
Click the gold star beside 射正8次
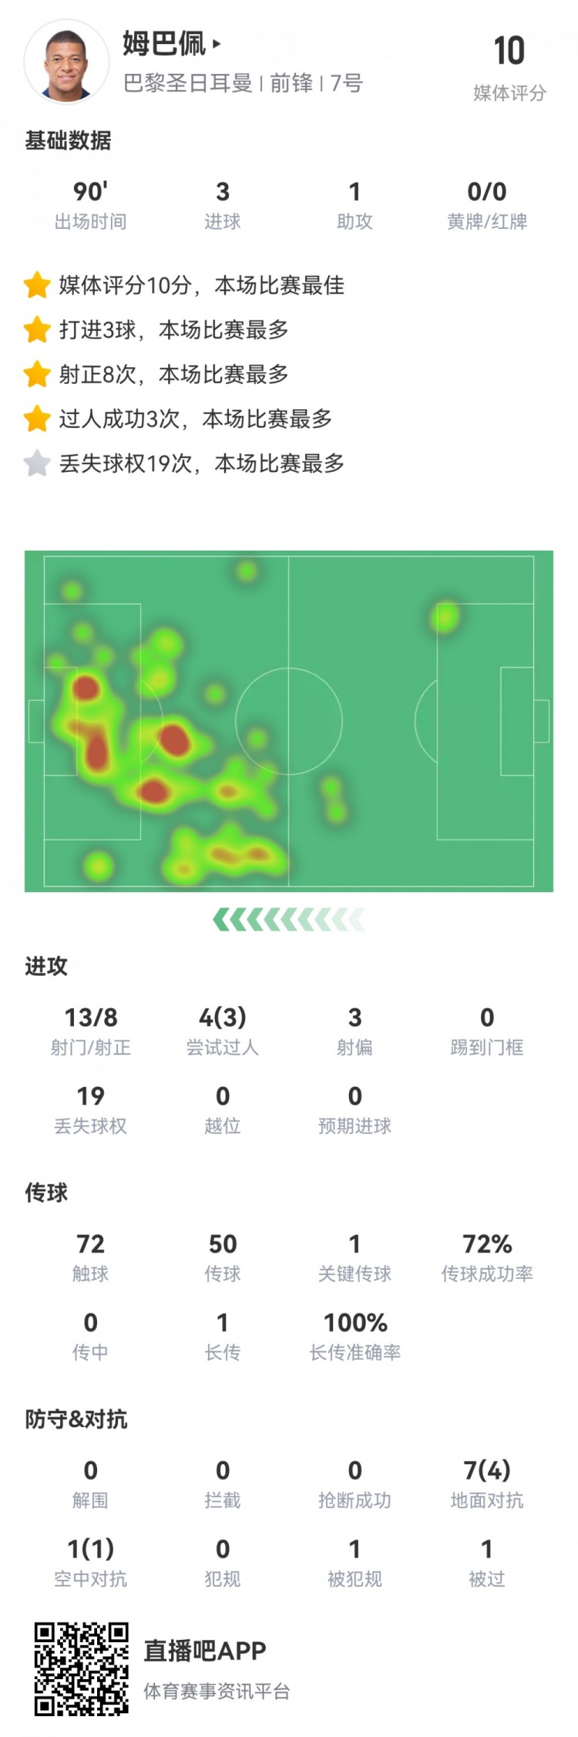(37, 375)
